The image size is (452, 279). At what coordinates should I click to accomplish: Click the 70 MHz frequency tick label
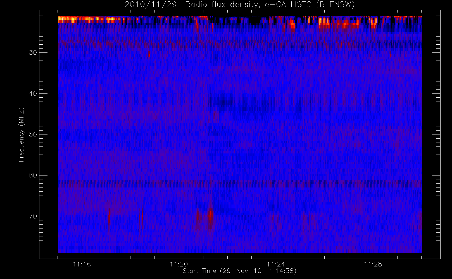pyautogui.click(x=33, y=216)
